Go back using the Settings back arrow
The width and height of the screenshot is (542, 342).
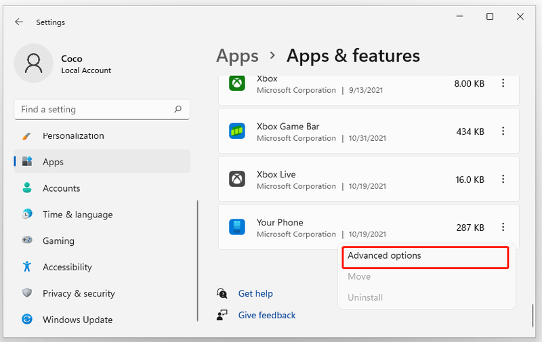pos(19,22)
